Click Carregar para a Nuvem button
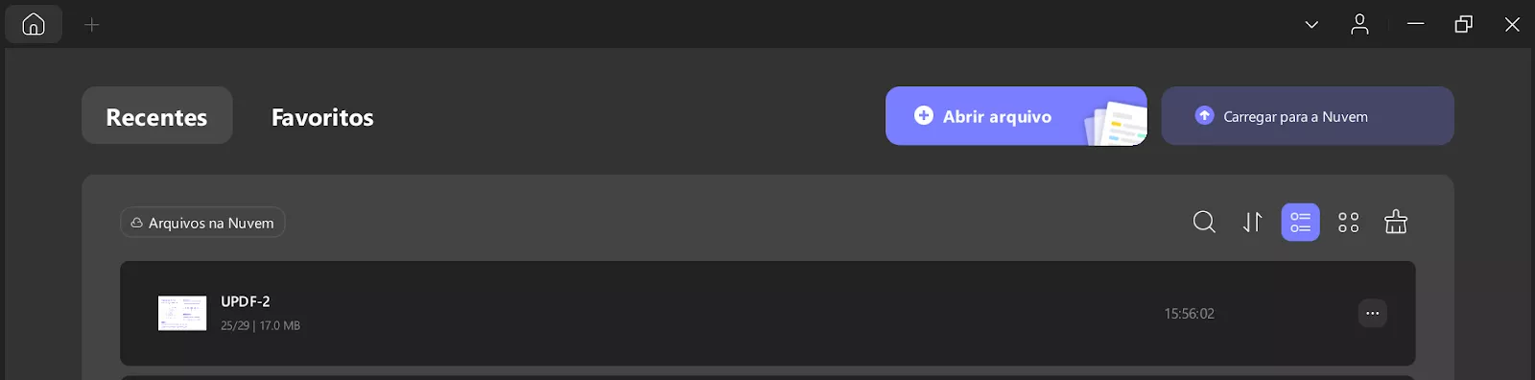 click(x=1308, y=116)
